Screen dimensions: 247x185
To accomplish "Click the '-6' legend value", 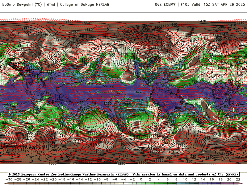I will 115,179.
